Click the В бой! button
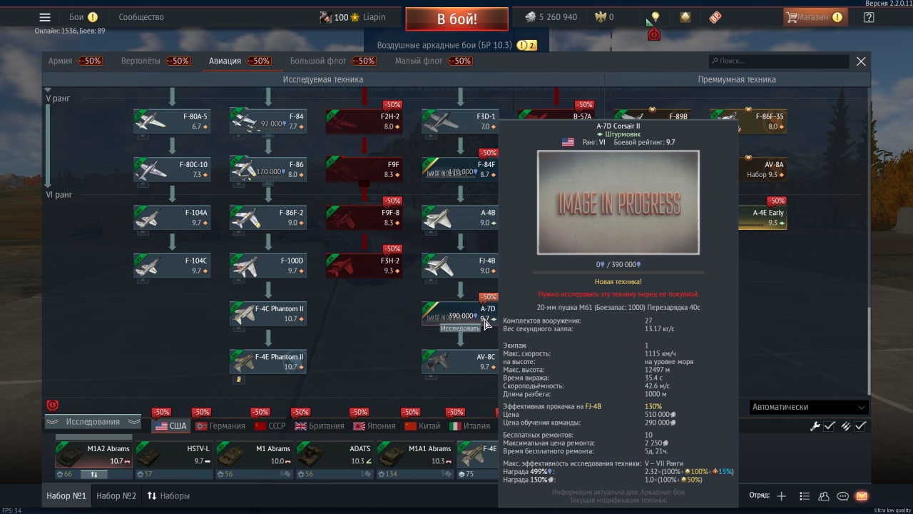The width and height of the screenshot is (913, 514). point(456,19)
